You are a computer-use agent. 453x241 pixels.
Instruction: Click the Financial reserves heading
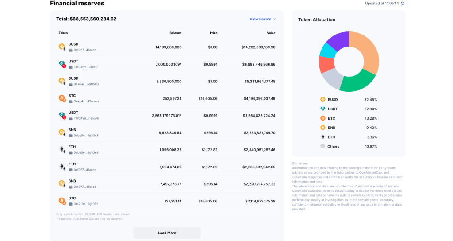77,4
